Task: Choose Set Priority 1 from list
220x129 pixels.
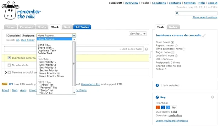Action: [47, 62]
